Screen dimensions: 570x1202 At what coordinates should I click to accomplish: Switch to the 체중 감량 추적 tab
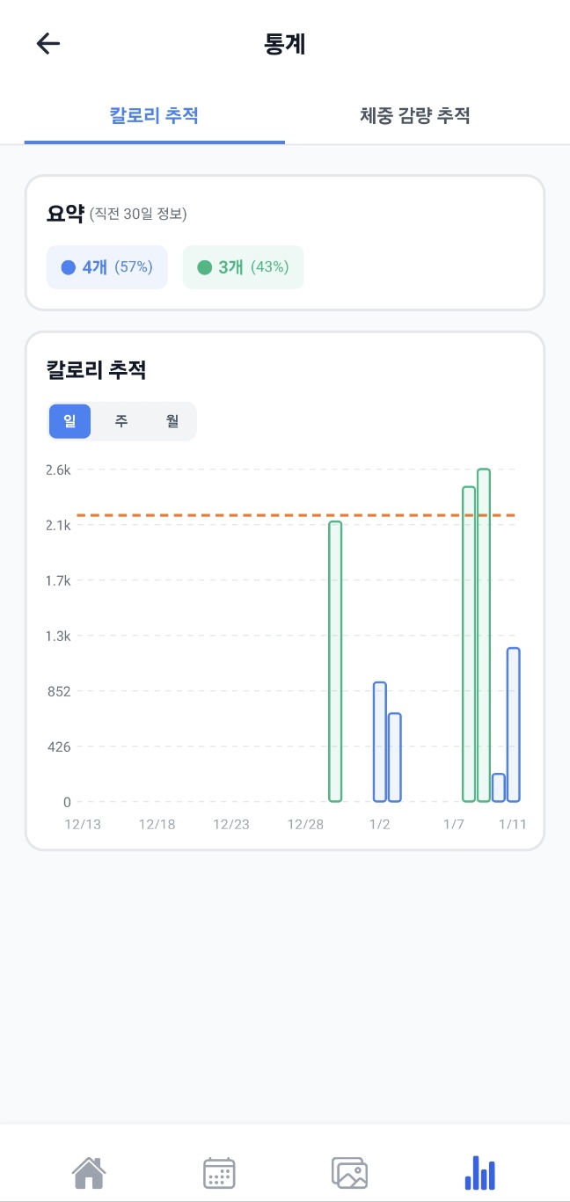pos(415,115)
